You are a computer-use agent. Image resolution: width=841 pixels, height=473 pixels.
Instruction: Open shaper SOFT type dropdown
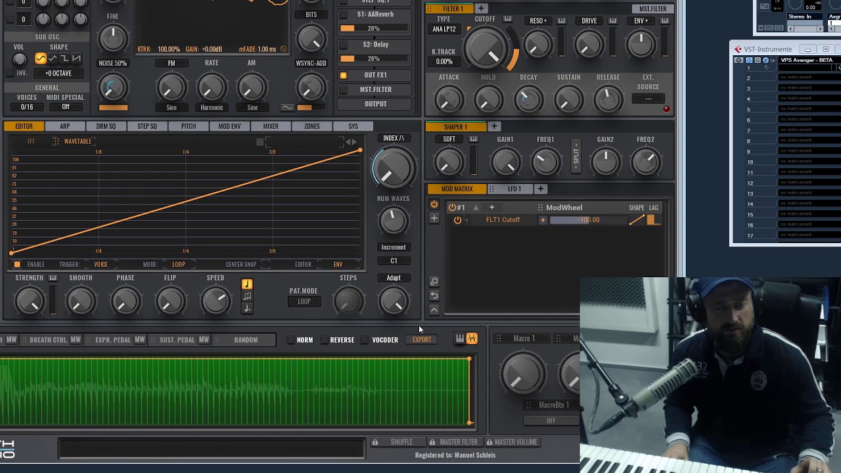449,139
